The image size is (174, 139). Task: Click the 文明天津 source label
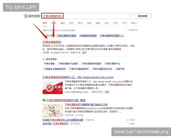(x=69, y=115)
